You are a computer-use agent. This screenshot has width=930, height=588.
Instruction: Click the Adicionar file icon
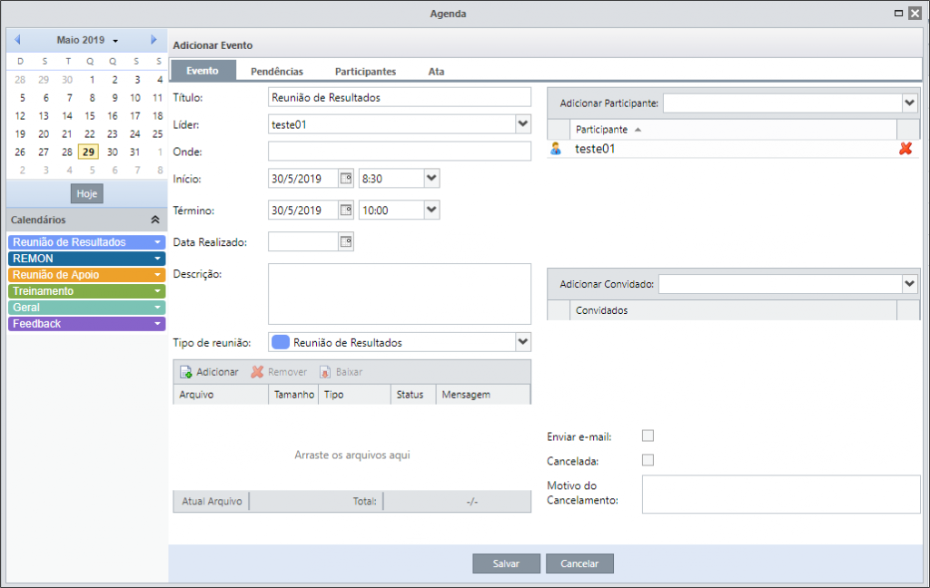tap(185, 372)
